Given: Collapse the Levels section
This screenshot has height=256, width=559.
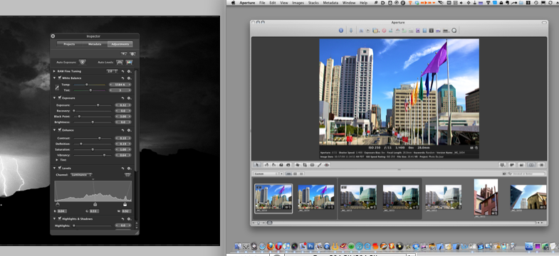Looking at the screenshot, I should pyautogui.click(x=55, y=169).
